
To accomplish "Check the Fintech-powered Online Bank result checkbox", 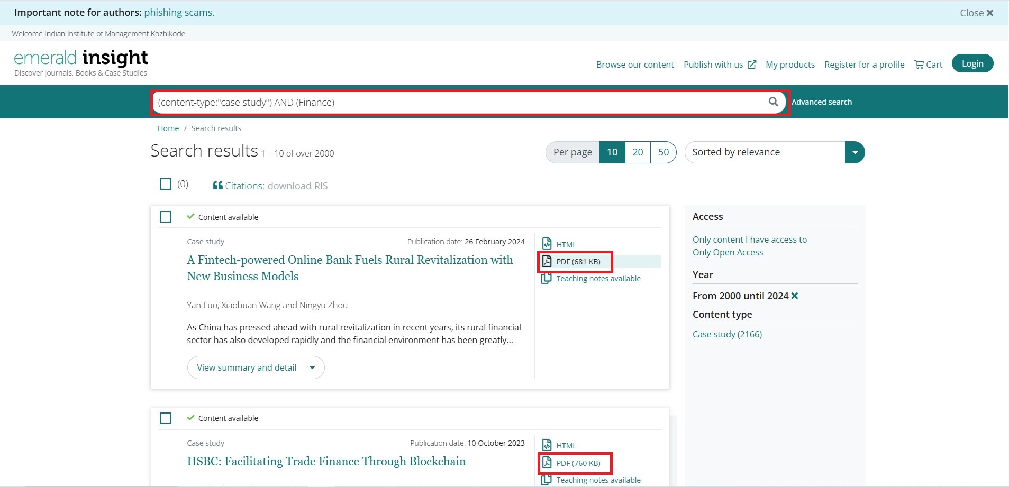I will point(166,217).
